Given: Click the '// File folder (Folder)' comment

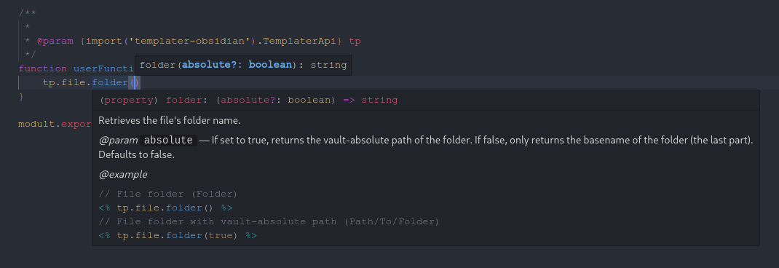Looking at the screenshot, I should tap(168, 194).
